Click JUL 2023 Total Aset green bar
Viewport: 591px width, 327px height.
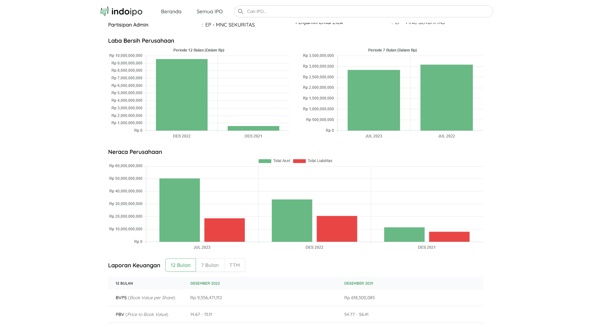click(x=179, y=210)
